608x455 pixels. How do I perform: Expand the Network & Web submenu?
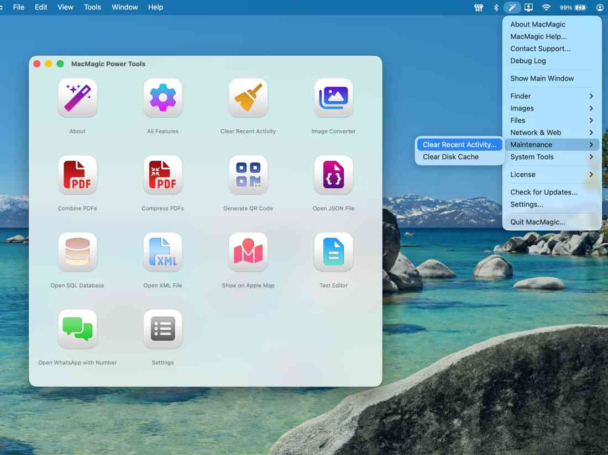tap(534, 133)
